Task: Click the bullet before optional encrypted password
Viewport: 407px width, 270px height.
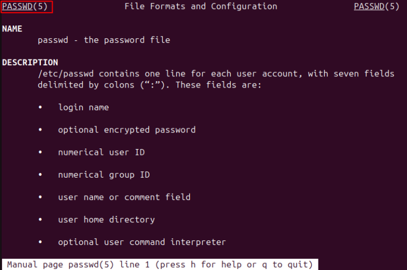Action: pyautogui.click(x=40, y=130)
